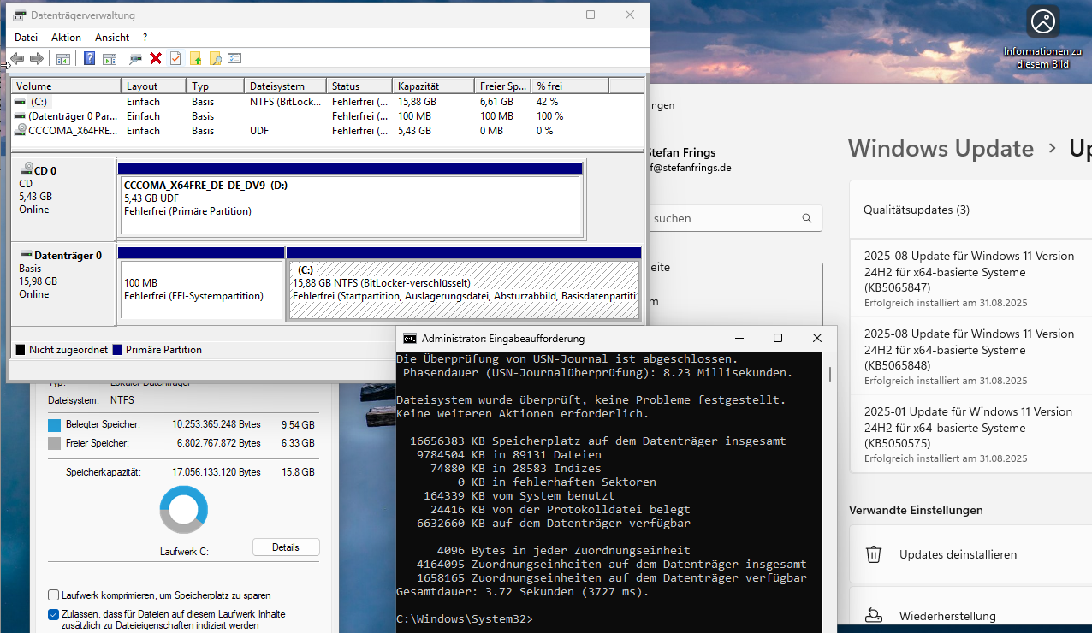
Task: Click the blue 'Belegter Speicher' swatch
Action: pyautogui.click(x=55, y=424)
